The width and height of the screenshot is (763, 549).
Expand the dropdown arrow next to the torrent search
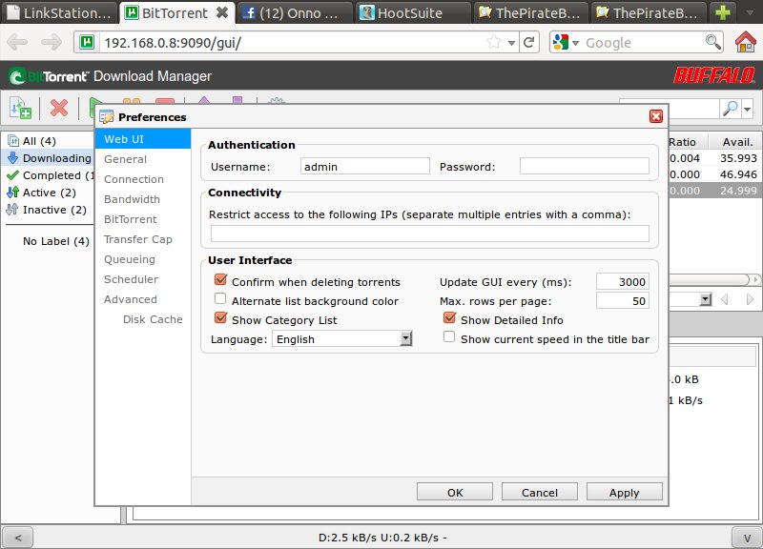(x=748, y=109)
